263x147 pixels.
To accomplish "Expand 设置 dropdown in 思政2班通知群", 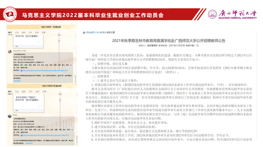I will [x=45, y=92].
